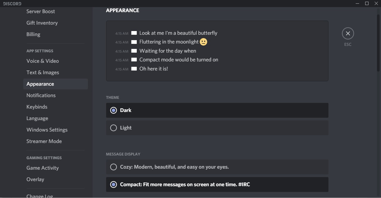Go to Billing settings

pos(33,34)
